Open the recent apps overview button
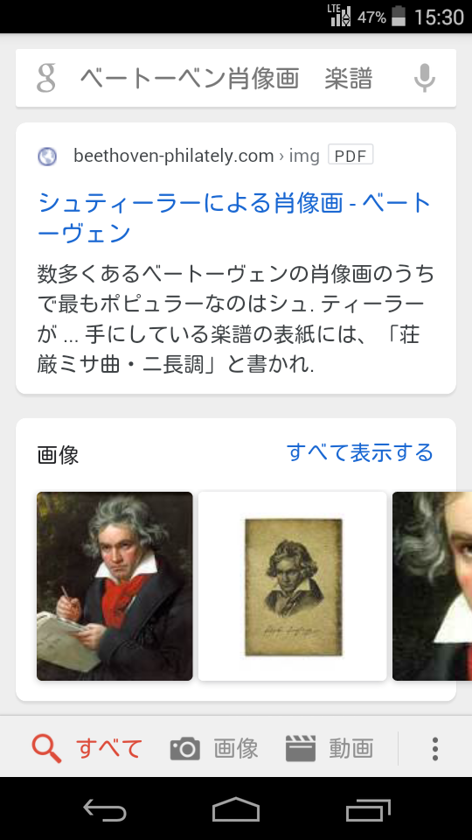The width and height of the screenshot is (472, 840). pyautogui.click(x=368, y=810)
